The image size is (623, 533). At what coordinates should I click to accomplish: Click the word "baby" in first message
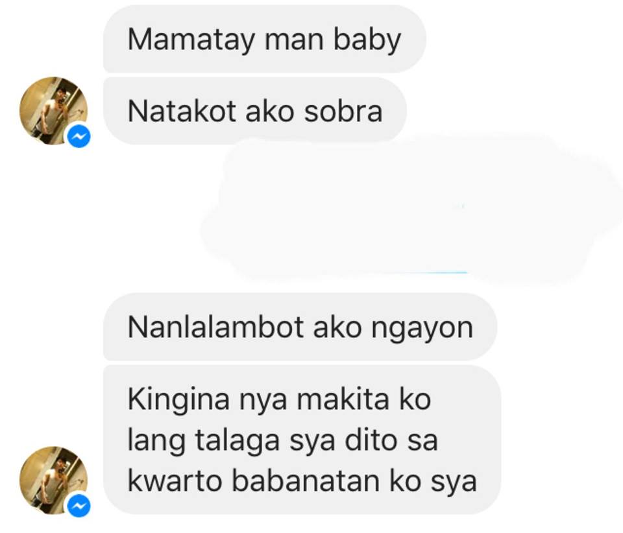pos(367,40)
